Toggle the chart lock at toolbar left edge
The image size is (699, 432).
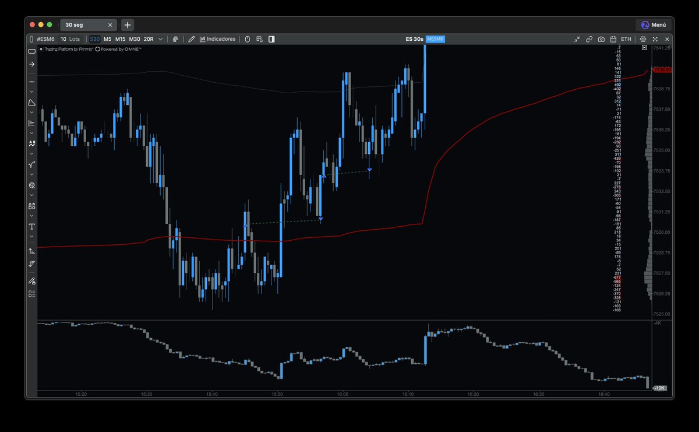31,39
